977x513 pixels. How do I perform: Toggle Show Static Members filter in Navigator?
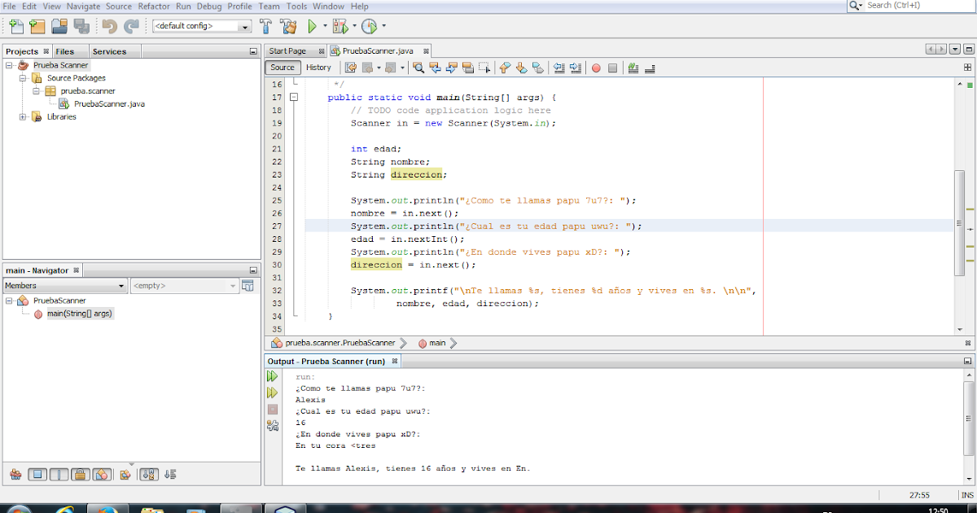tap(59, 474)
